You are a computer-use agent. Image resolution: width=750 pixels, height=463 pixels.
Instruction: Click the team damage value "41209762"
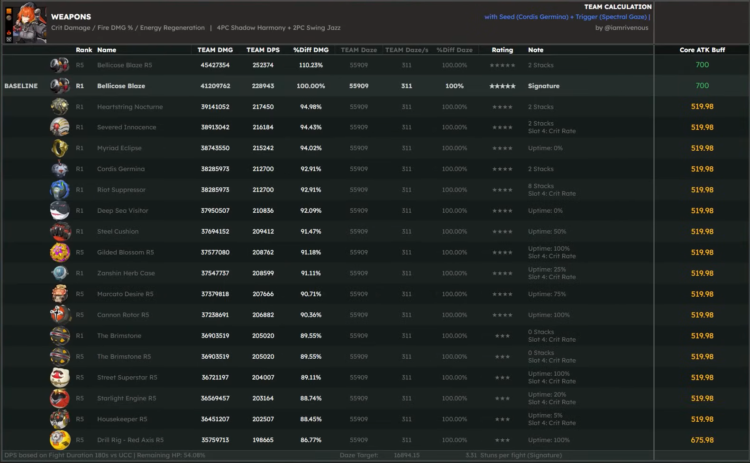tap(215, 86)
